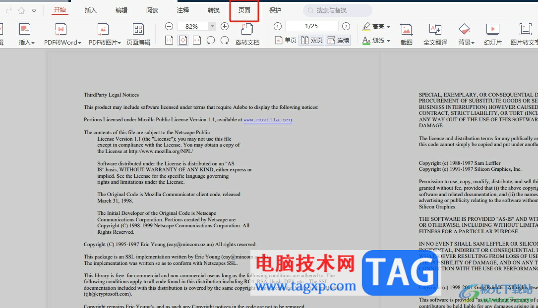Click the 背景 background icon

[464, 30]
